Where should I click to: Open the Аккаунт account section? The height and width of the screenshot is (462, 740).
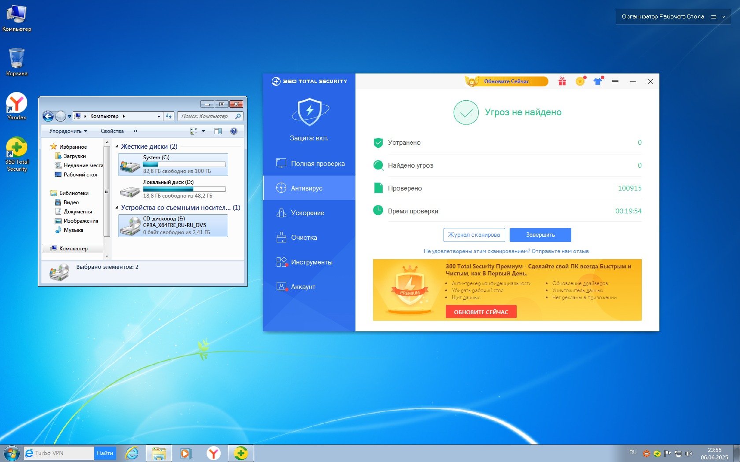pos(309,287)
